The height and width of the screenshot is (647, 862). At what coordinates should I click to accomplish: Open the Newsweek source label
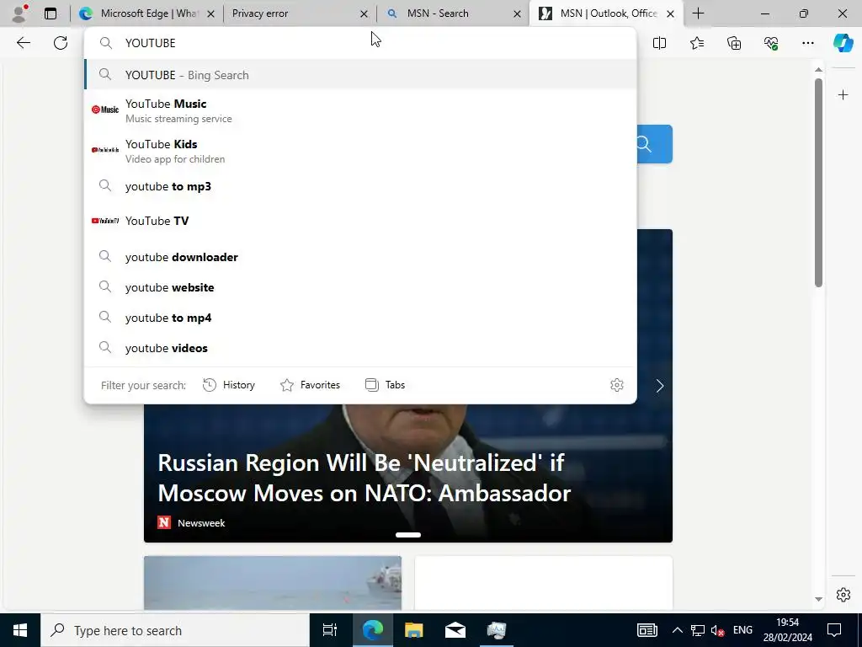pos(191,522)
